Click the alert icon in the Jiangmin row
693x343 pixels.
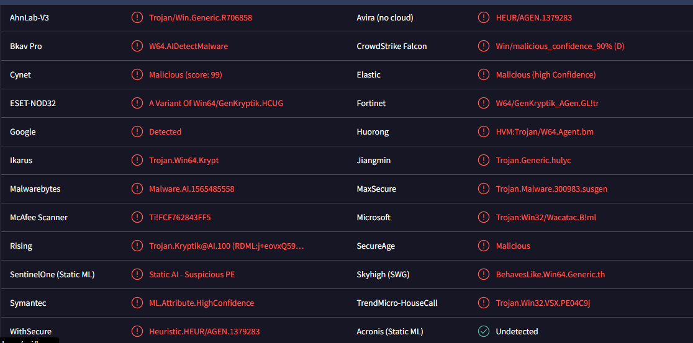[484, 160]
